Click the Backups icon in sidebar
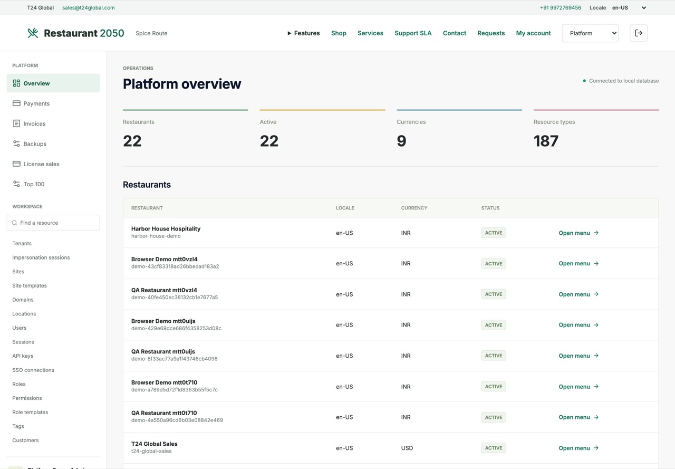The image size is (675, 469). click(x=16, y=143)
